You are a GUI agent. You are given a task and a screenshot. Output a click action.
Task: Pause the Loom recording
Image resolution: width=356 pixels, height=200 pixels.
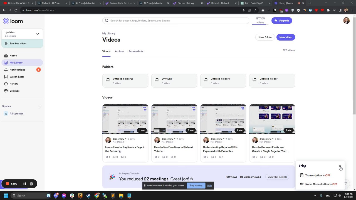point(24,184)
